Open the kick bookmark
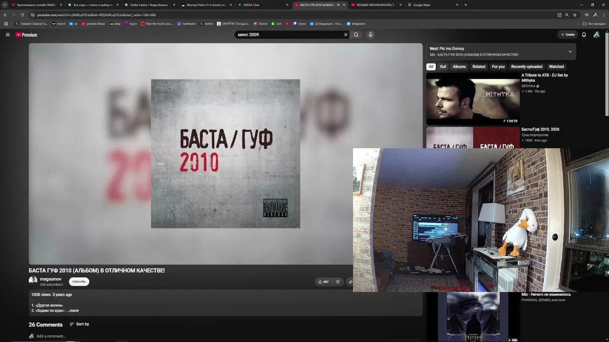 pos(276,23)
